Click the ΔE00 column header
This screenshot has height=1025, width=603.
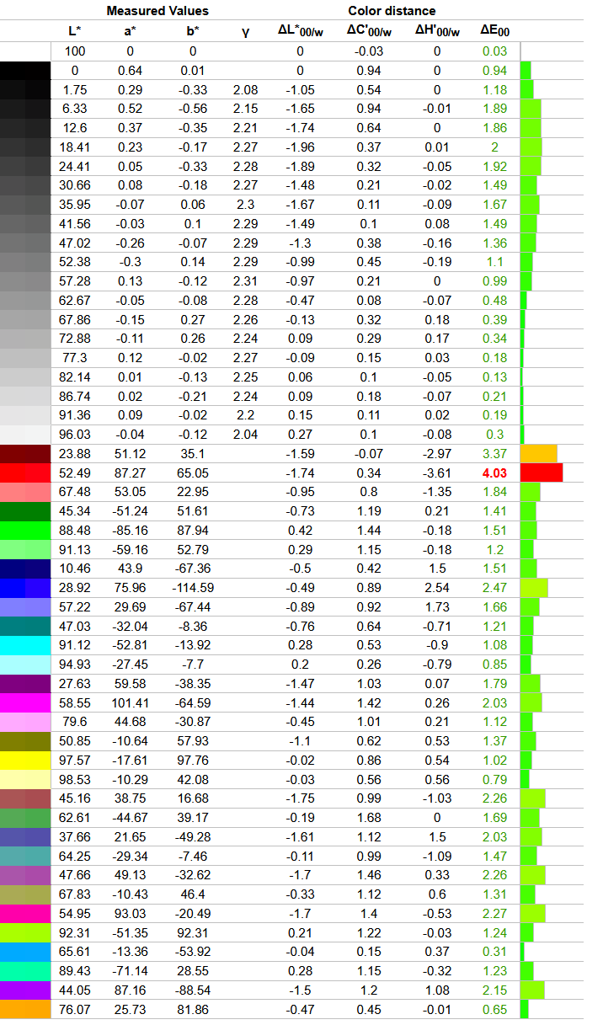[x=494, y=32]
